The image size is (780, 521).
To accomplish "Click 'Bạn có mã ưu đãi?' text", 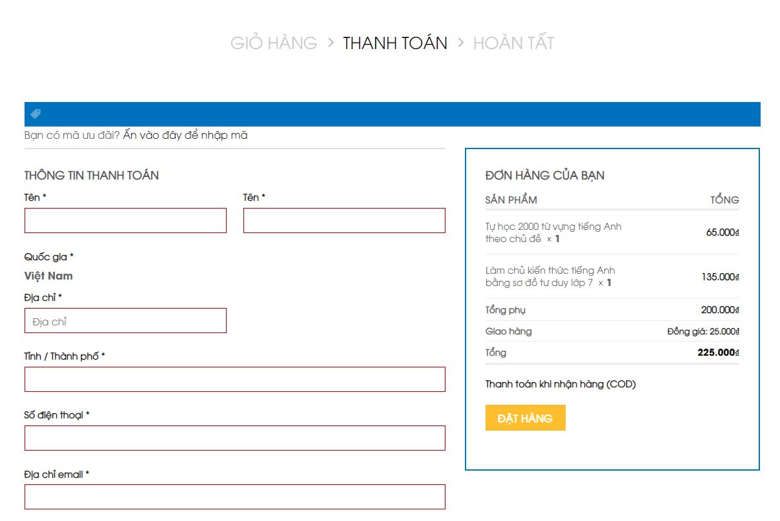I will pyautogui.click(x=72, y=135).
